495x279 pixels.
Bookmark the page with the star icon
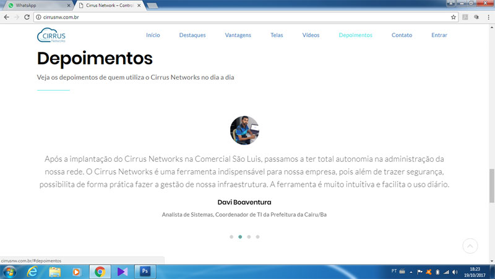point(454,17)
